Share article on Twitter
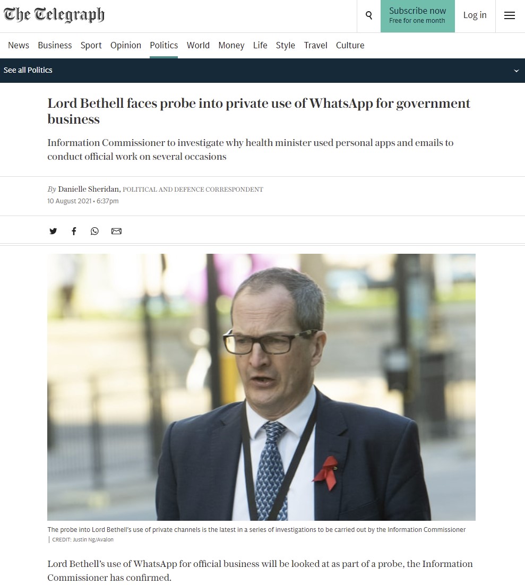The height and width of the screenshot is (585, 525). 54,231
